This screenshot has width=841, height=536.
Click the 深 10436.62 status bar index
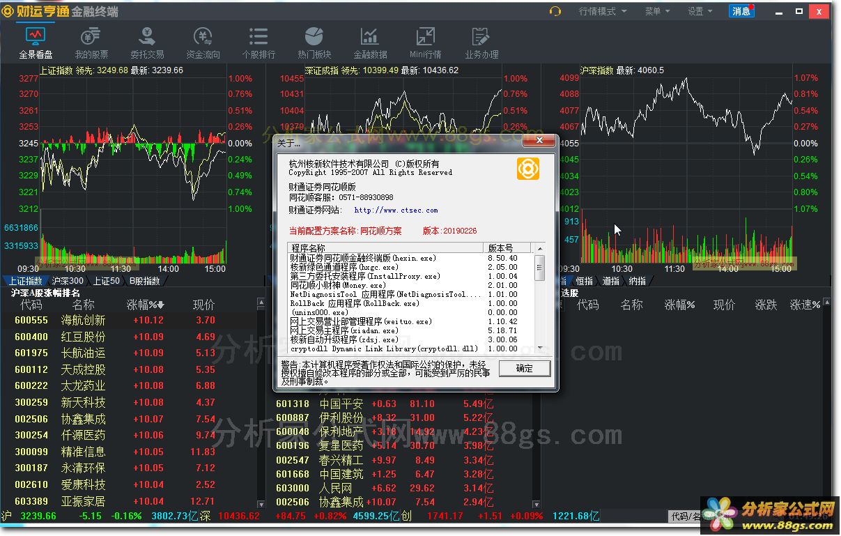tap(230, 516)
